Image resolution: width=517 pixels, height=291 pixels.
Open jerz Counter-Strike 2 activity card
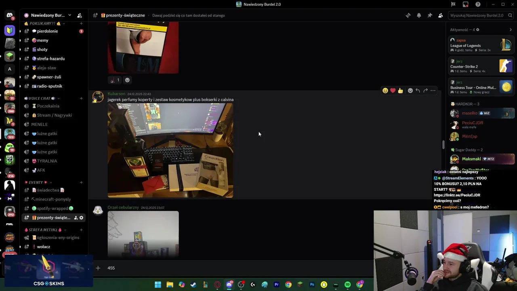481,66
